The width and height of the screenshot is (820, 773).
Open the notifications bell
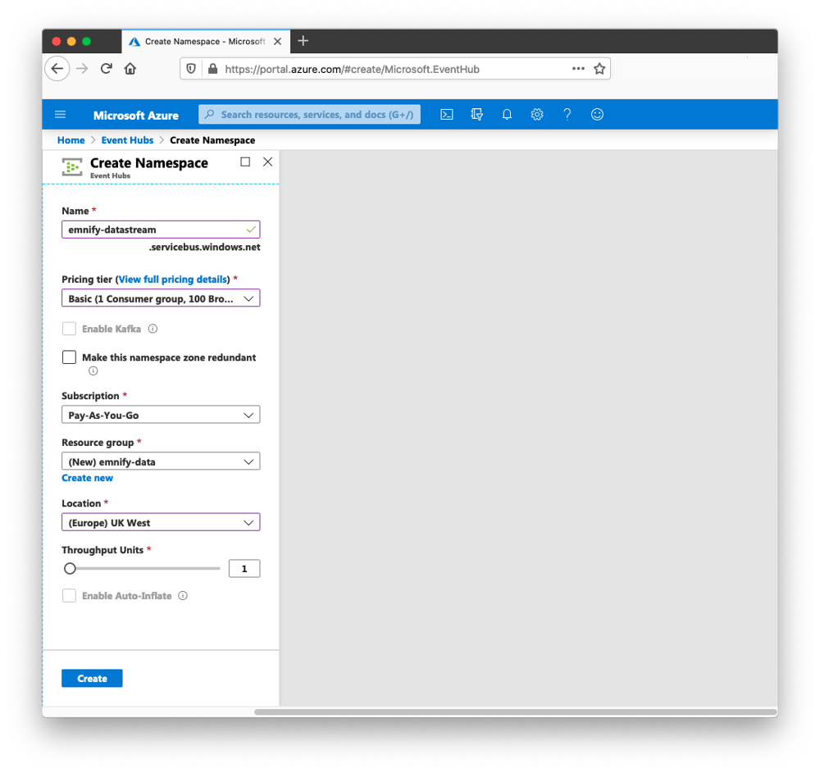pos(507,115)
